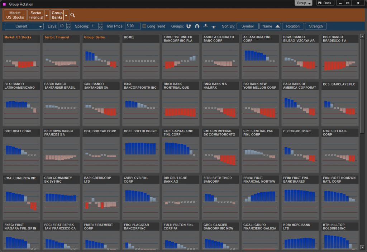Click the Min Price input field
Screen dimensions: 367x252
click(133, 26)
